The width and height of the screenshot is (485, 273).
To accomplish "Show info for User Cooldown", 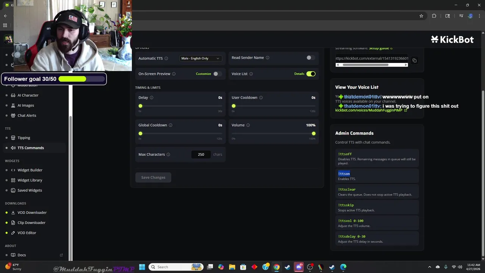I will [261, 97].
